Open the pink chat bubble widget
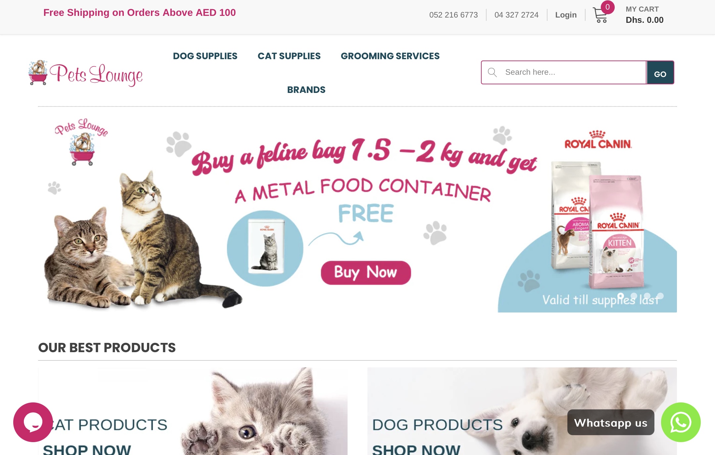Screen dimensions: 715x455 (x=33, y=422)
